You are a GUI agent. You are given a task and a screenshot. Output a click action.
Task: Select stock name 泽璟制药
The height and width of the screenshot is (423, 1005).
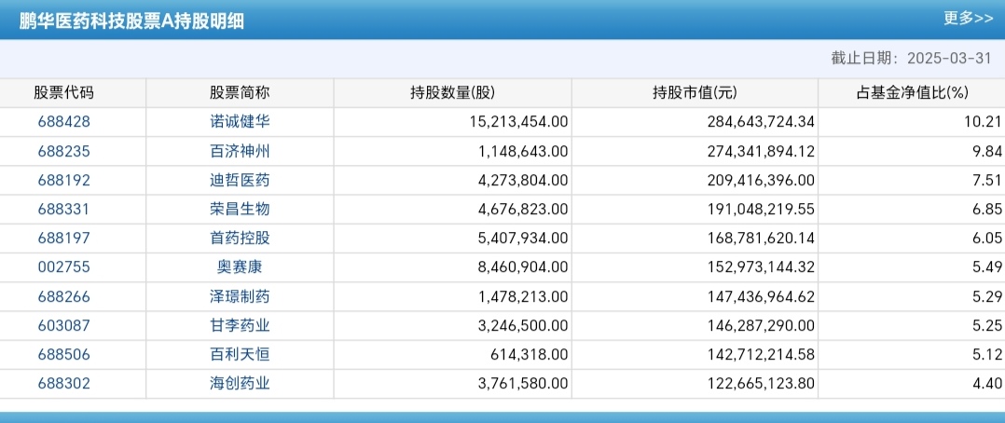[240, 296]
